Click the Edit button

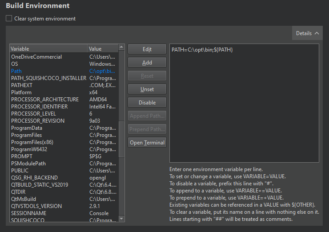pyautogui.click(x=147, y=49)
